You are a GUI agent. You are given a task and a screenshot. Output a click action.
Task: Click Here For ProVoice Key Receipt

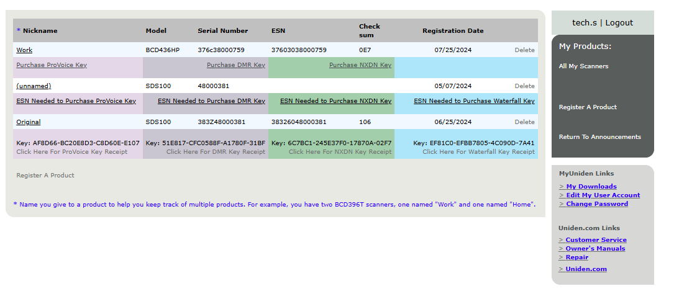[72, 151]
